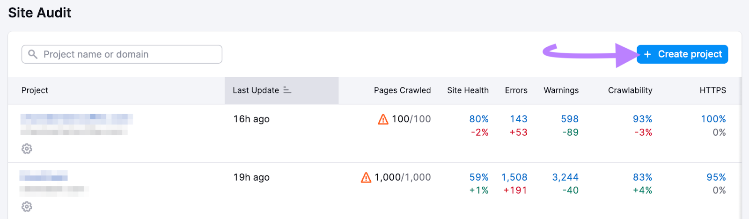Click the Warnings column header
Image resolution: width=749 pixels, height=219 pixels.
point(561,90)
